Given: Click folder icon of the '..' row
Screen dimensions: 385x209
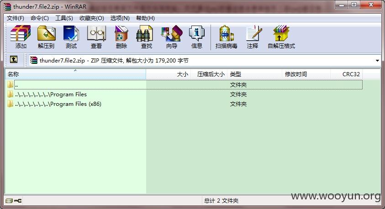Looking at the screenshot, I should 10,84.
